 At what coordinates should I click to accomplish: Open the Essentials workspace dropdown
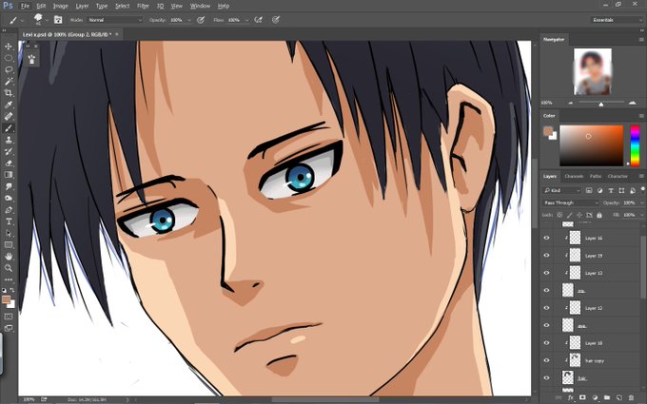[x=617, y=20]
